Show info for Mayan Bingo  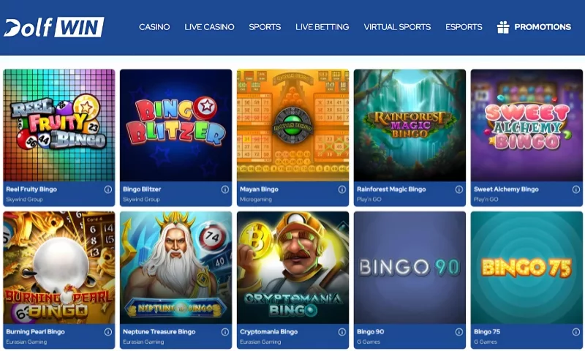click(x=341, y=189)
